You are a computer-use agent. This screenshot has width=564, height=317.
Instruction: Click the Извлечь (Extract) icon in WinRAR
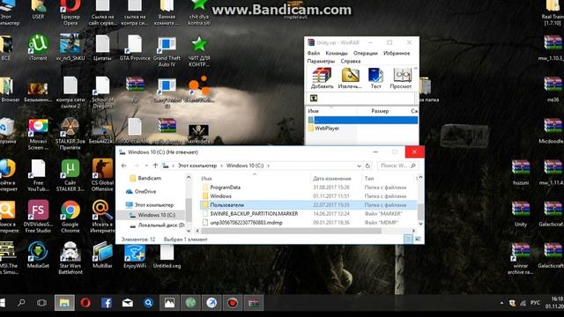[x=350, y=78]
